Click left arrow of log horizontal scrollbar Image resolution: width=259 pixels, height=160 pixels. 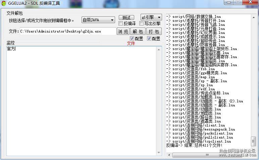click(169, 155)
